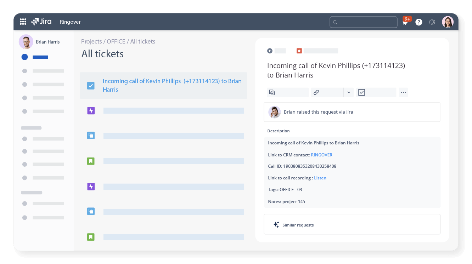Open the Ringover project menu item
This screenshot has height=264, width=472.
[x=70, y=22]
